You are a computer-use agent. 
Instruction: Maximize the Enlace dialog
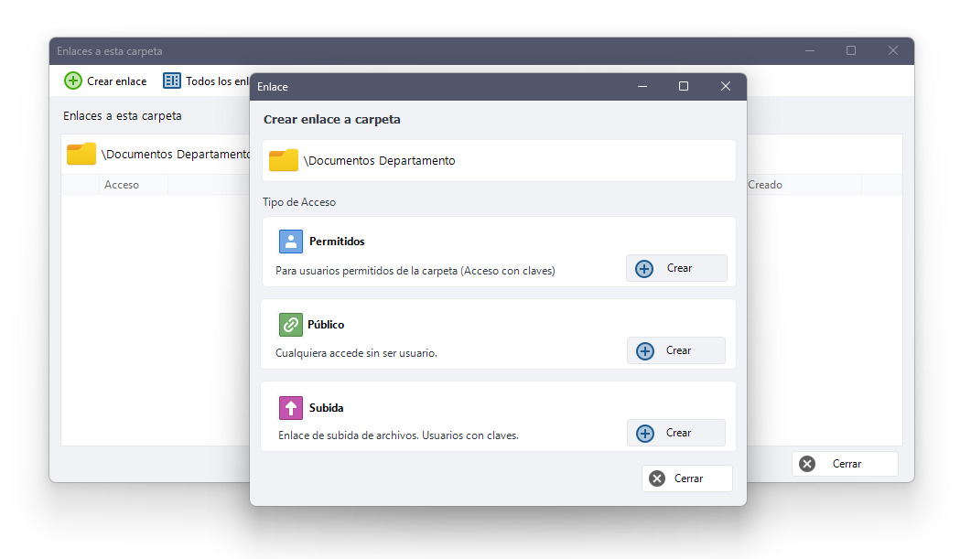pos(684,86)
